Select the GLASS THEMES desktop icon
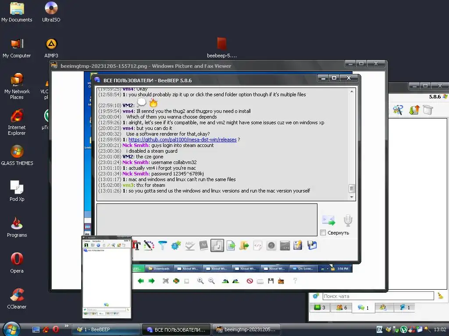 click(17, 155)
